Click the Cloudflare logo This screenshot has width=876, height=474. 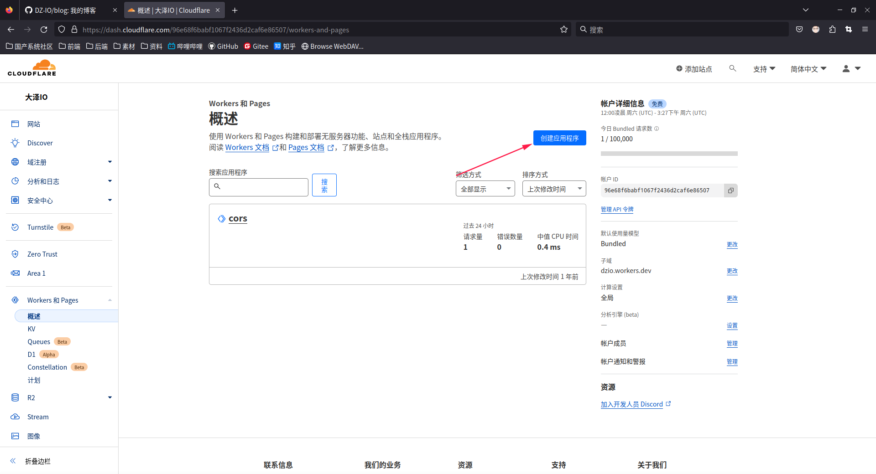[31, 67]
